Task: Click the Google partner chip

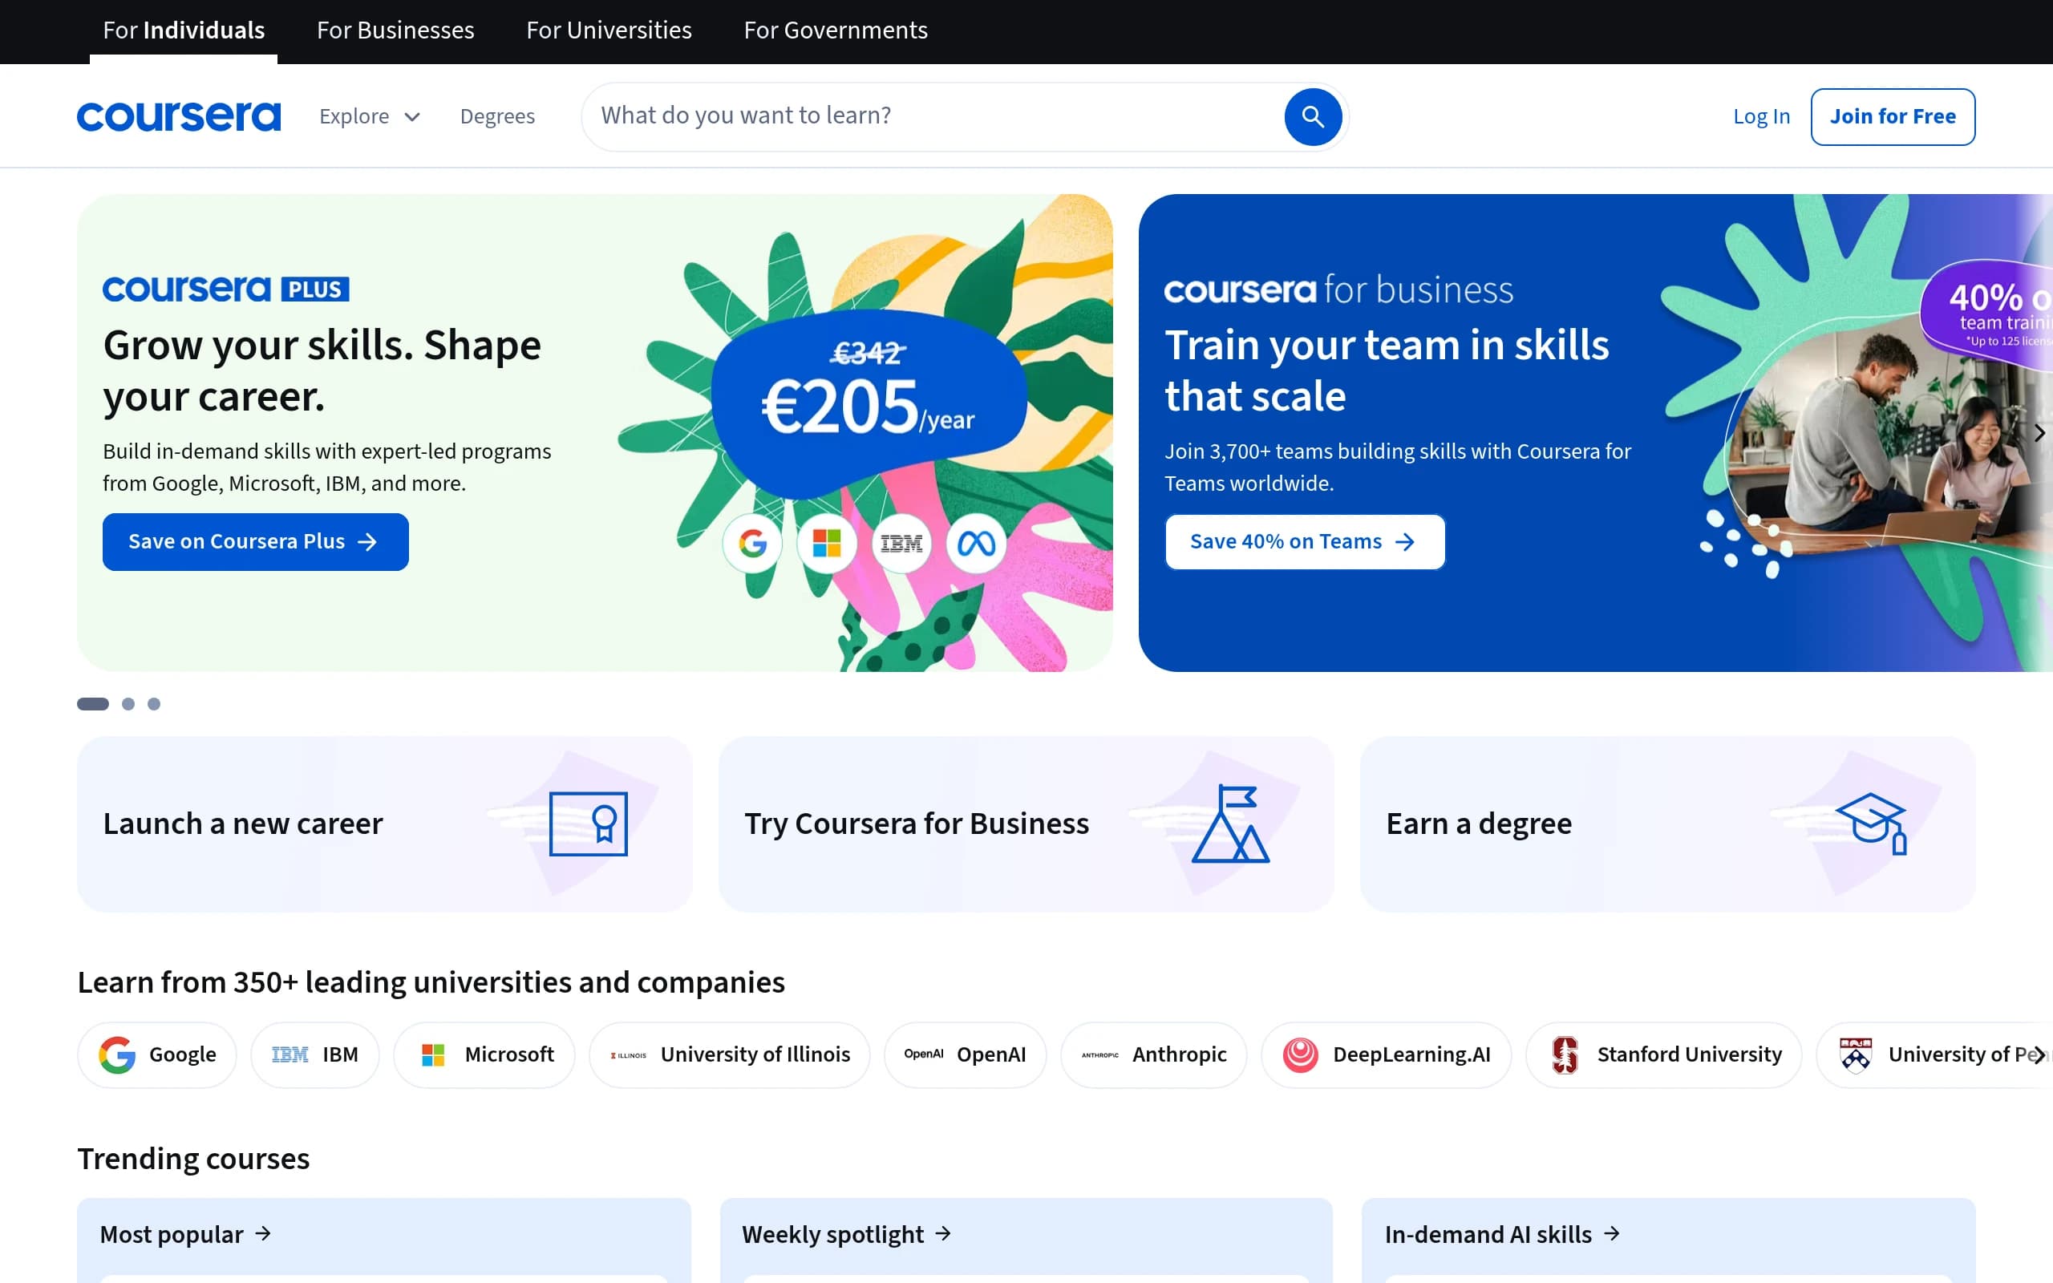Action: (157, 1054)
